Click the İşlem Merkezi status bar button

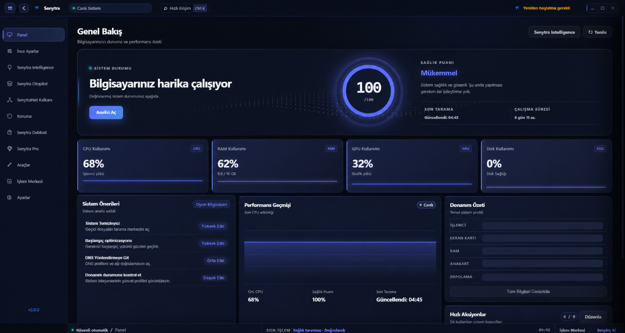572,330
